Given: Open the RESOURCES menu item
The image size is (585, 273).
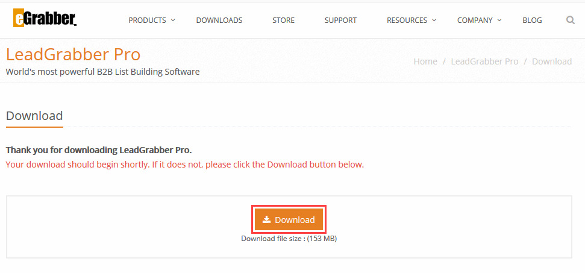Looking at the screenshot, I should [407, 20].
